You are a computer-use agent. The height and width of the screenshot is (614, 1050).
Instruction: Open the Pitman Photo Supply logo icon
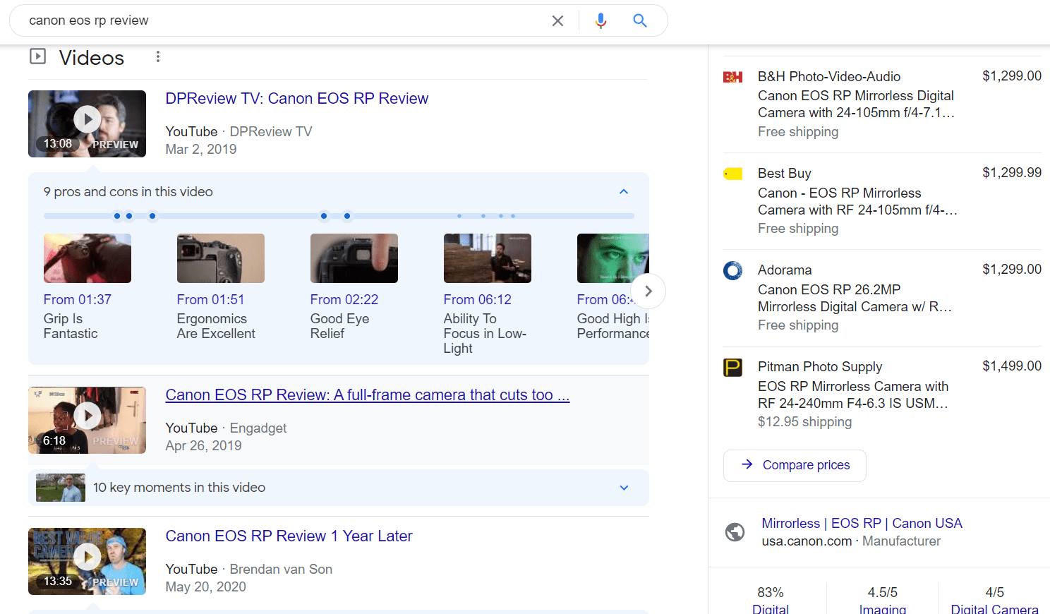click(732, 367)
